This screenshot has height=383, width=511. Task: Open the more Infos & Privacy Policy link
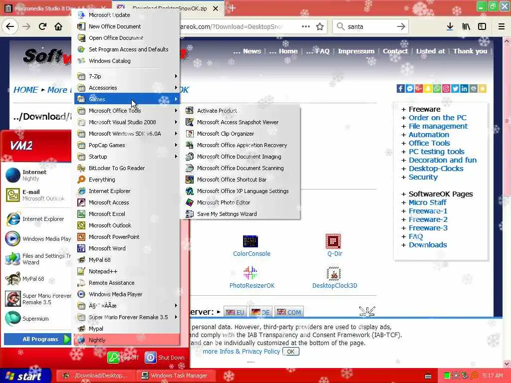coord(241,352)
